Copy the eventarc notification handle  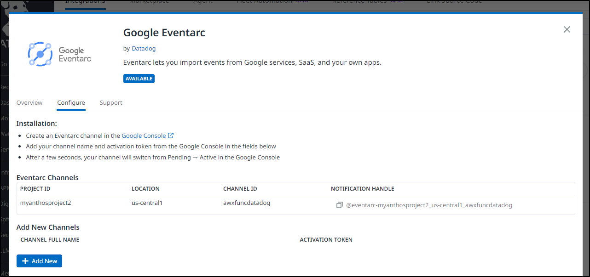[x=339, y=205]
